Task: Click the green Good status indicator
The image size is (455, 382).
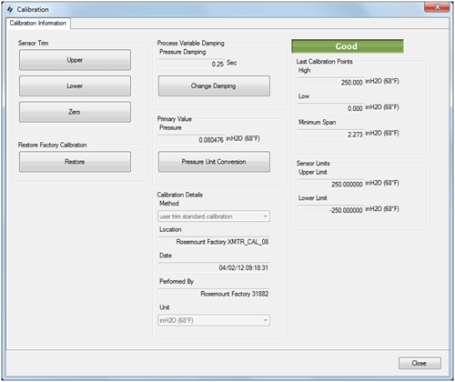Action: pos(348,46)
